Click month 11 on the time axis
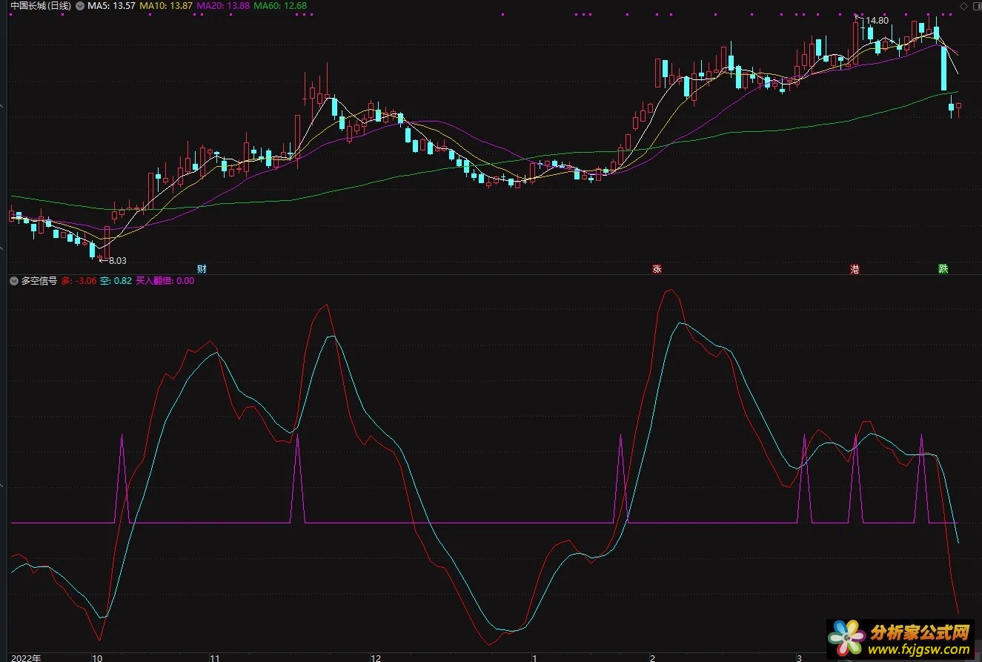 pos(216,658)
